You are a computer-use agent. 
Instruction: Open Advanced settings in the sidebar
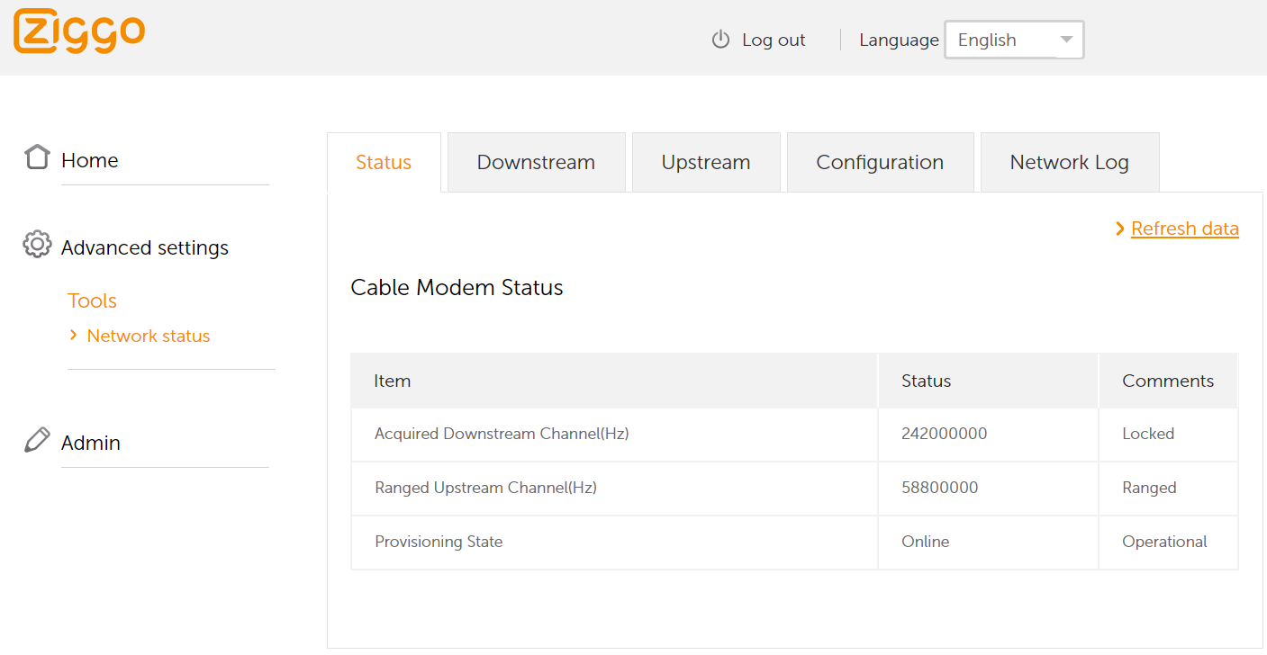145,247
